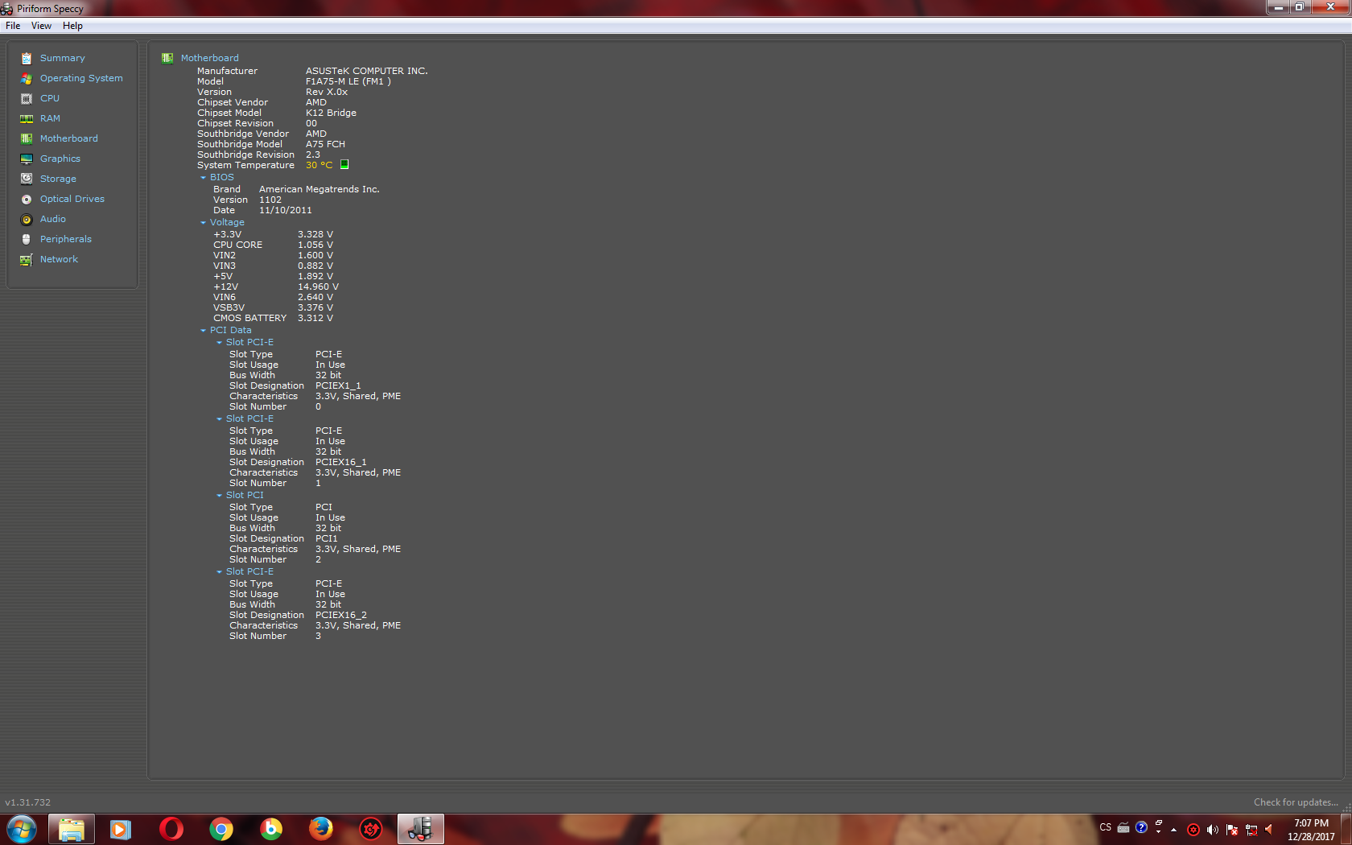The height and width of the screenshot is (845, 1352).
Task: Click the CS input language indicator
Action: [1106, 827]
